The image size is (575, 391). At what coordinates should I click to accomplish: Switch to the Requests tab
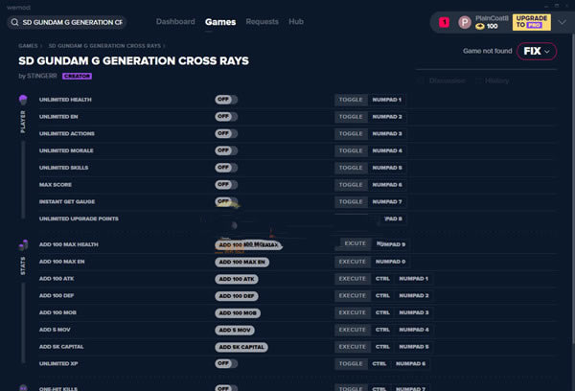click(x=262, y=21)
